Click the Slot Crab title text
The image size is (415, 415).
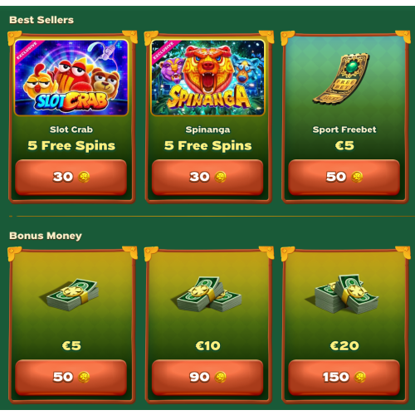[71, 129]
